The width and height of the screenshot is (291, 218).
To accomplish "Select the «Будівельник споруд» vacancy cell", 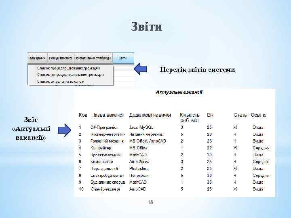I will point(108,182).
